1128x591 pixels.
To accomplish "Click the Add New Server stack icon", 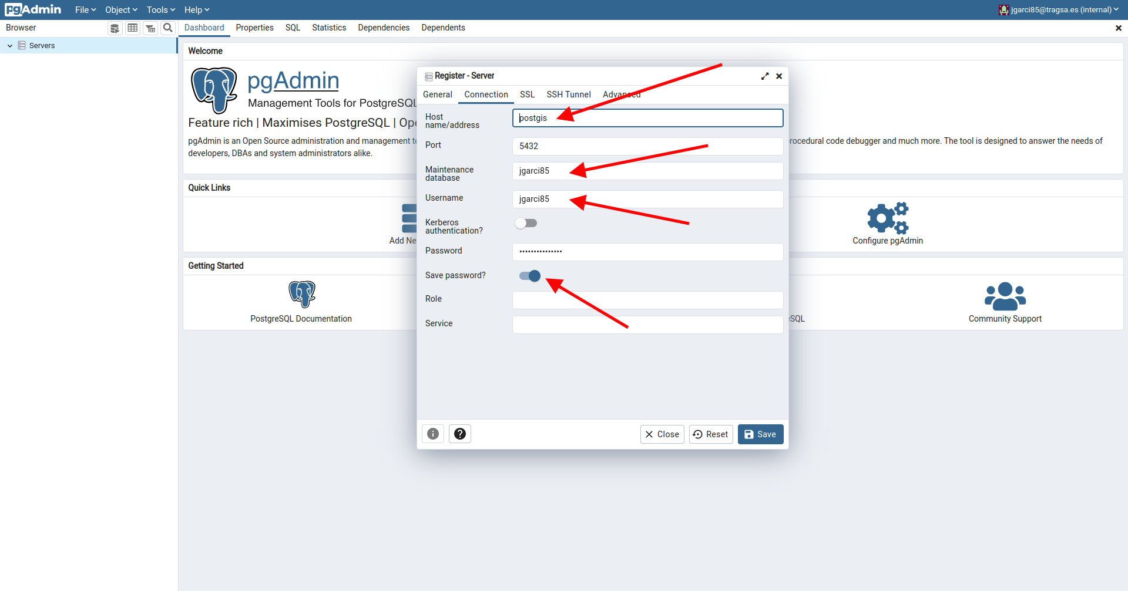I will pyautogui.click(x=409, y=218).
